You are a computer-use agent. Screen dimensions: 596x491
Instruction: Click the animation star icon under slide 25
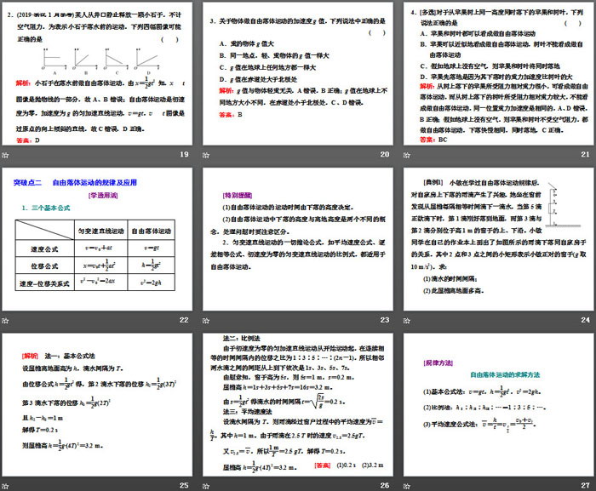click(x=5, y=485)
